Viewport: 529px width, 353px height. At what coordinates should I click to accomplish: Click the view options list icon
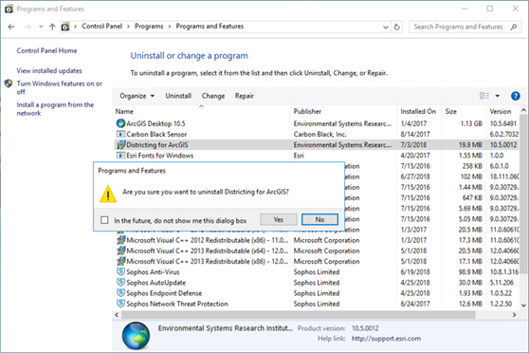(x=484, y=96)
